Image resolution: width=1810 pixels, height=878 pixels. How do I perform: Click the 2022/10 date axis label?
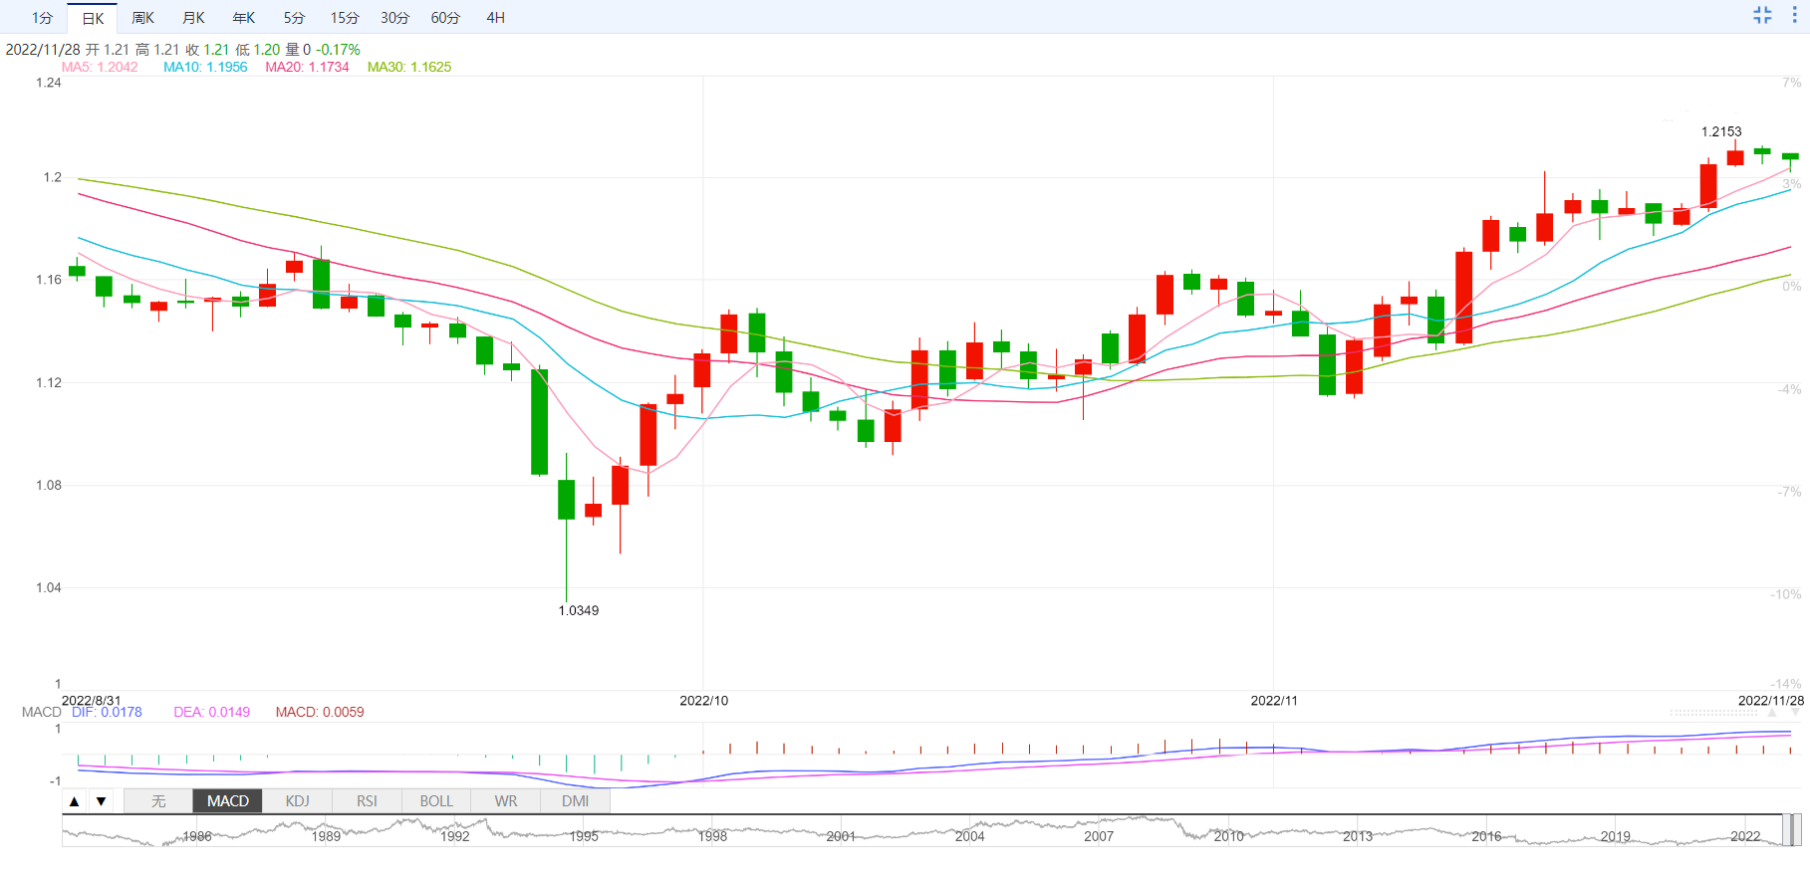point(703,701)
